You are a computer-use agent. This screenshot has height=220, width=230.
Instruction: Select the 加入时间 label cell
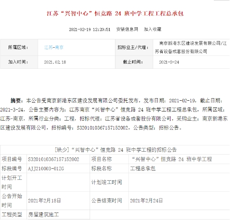click(19, 62)
